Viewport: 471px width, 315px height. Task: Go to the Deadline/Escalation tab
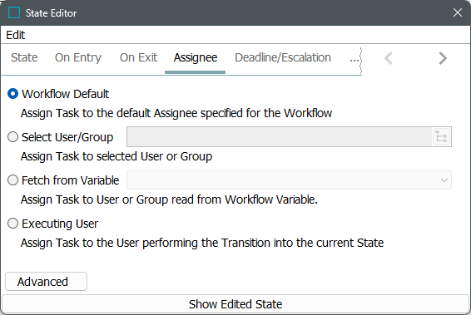pyautogui.click(x=283, y=57)
